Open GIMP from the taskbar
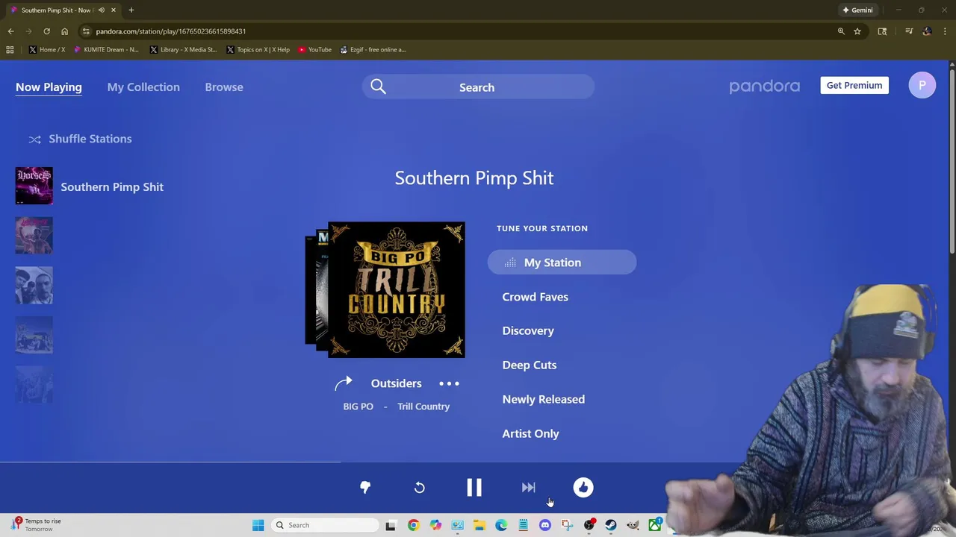 (633, 525)
